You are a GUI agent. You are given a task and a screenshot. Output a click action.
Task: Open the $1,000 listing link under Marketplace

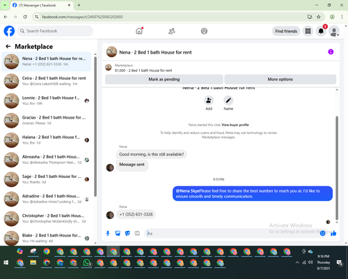143,70
